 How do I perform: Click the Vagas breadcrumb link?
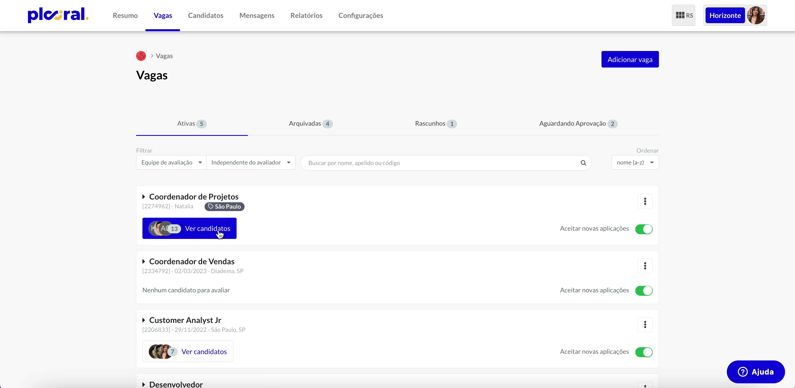click(x=164, y=56)
